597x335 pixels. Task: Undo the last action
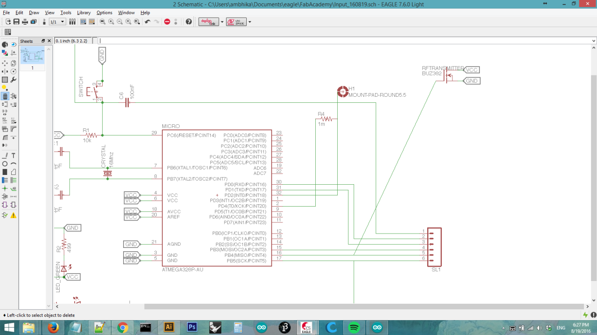pyautogui.click(x=147, y=22)
